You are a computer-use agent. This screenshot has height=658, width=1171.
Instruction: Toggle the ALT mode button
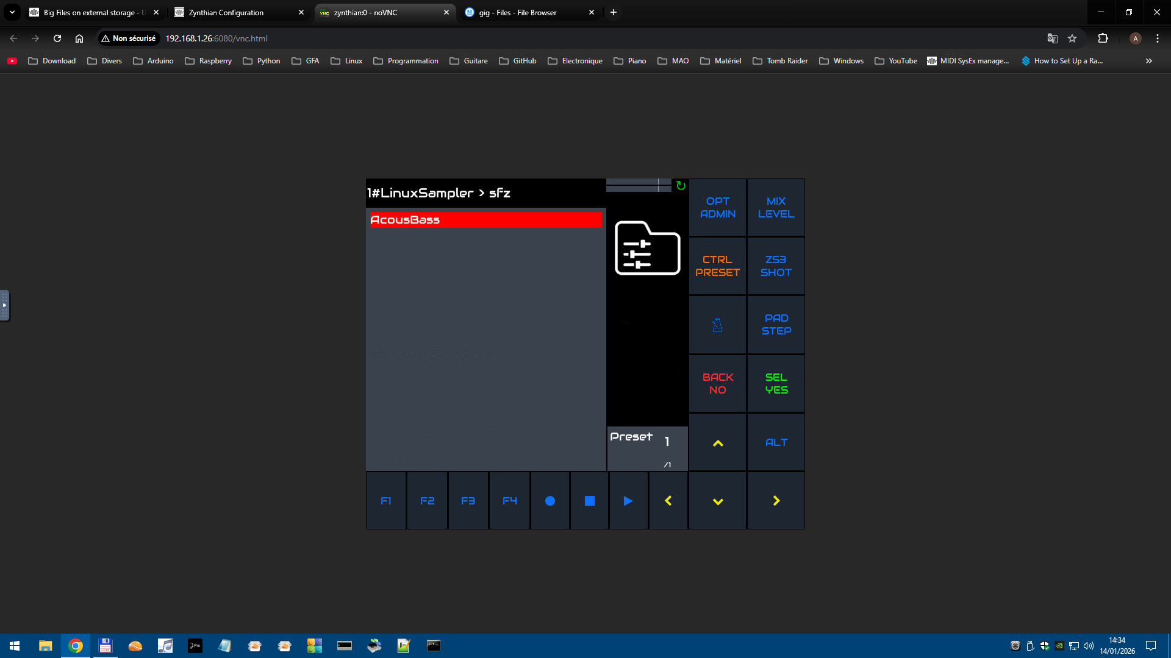776,443
